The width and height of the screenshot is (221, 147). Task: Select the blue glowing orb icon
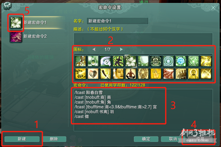pyautogui.click(x=181, y=61)
